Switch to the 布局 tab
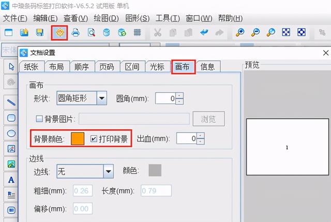This screenshot has width=331, height=222. click(x=56, y=67)
